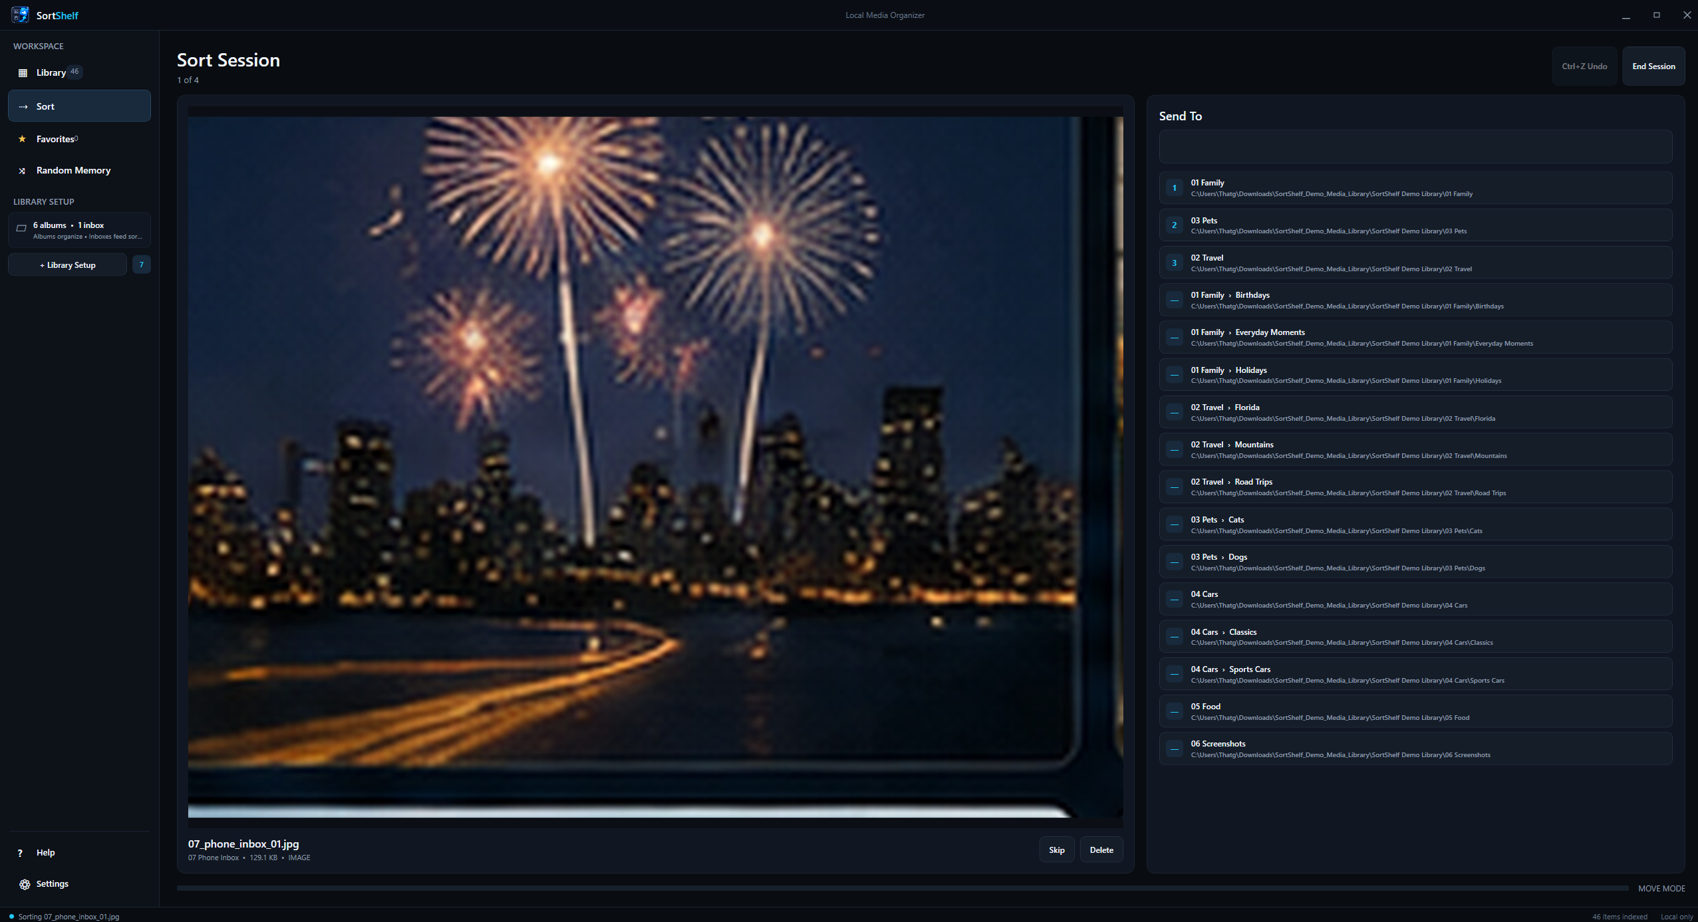Click the Settings gear icon
1698x922 pixels.
click(25, 884)
